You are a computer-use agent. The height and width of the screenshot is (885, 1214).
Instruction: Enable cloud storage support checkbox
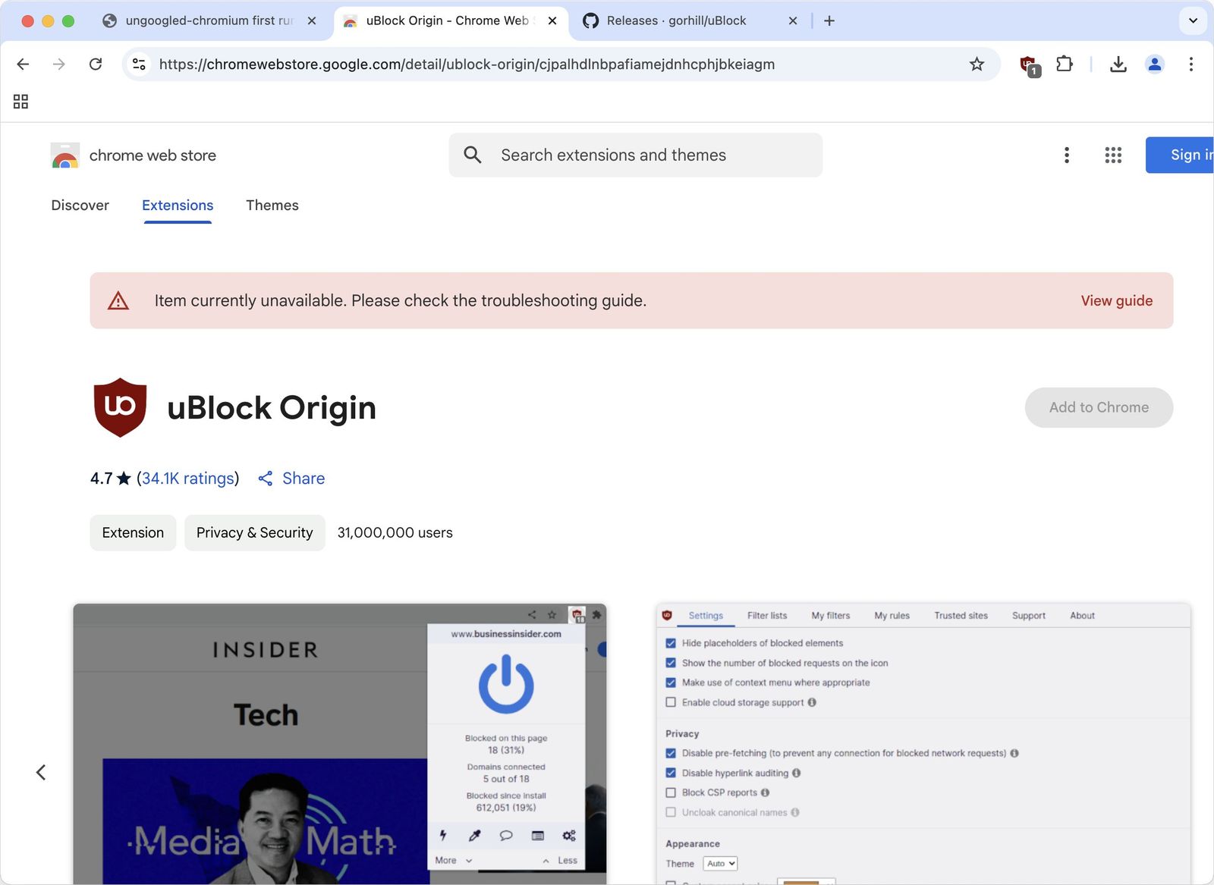pos(671,702)
